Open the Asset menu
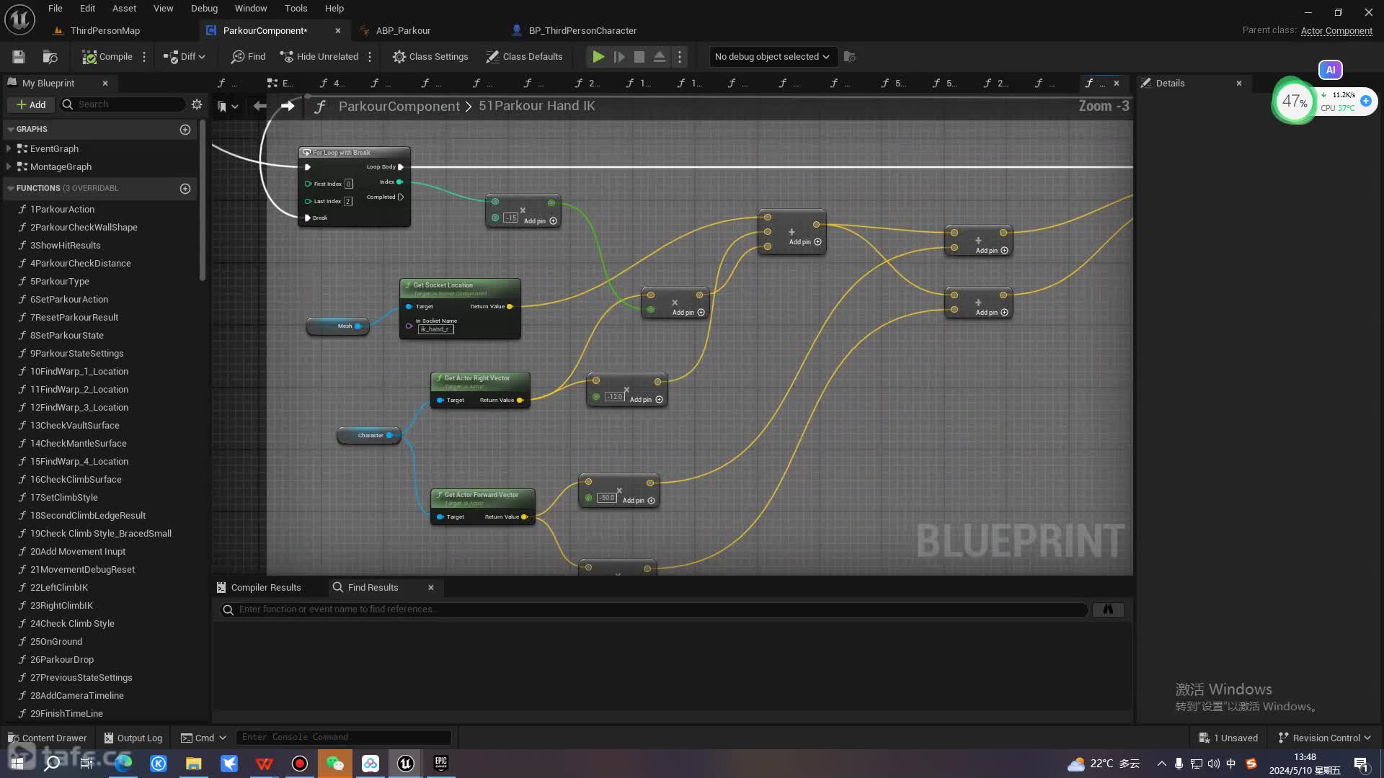The image size is (1384, 778). tap(124, 9)
